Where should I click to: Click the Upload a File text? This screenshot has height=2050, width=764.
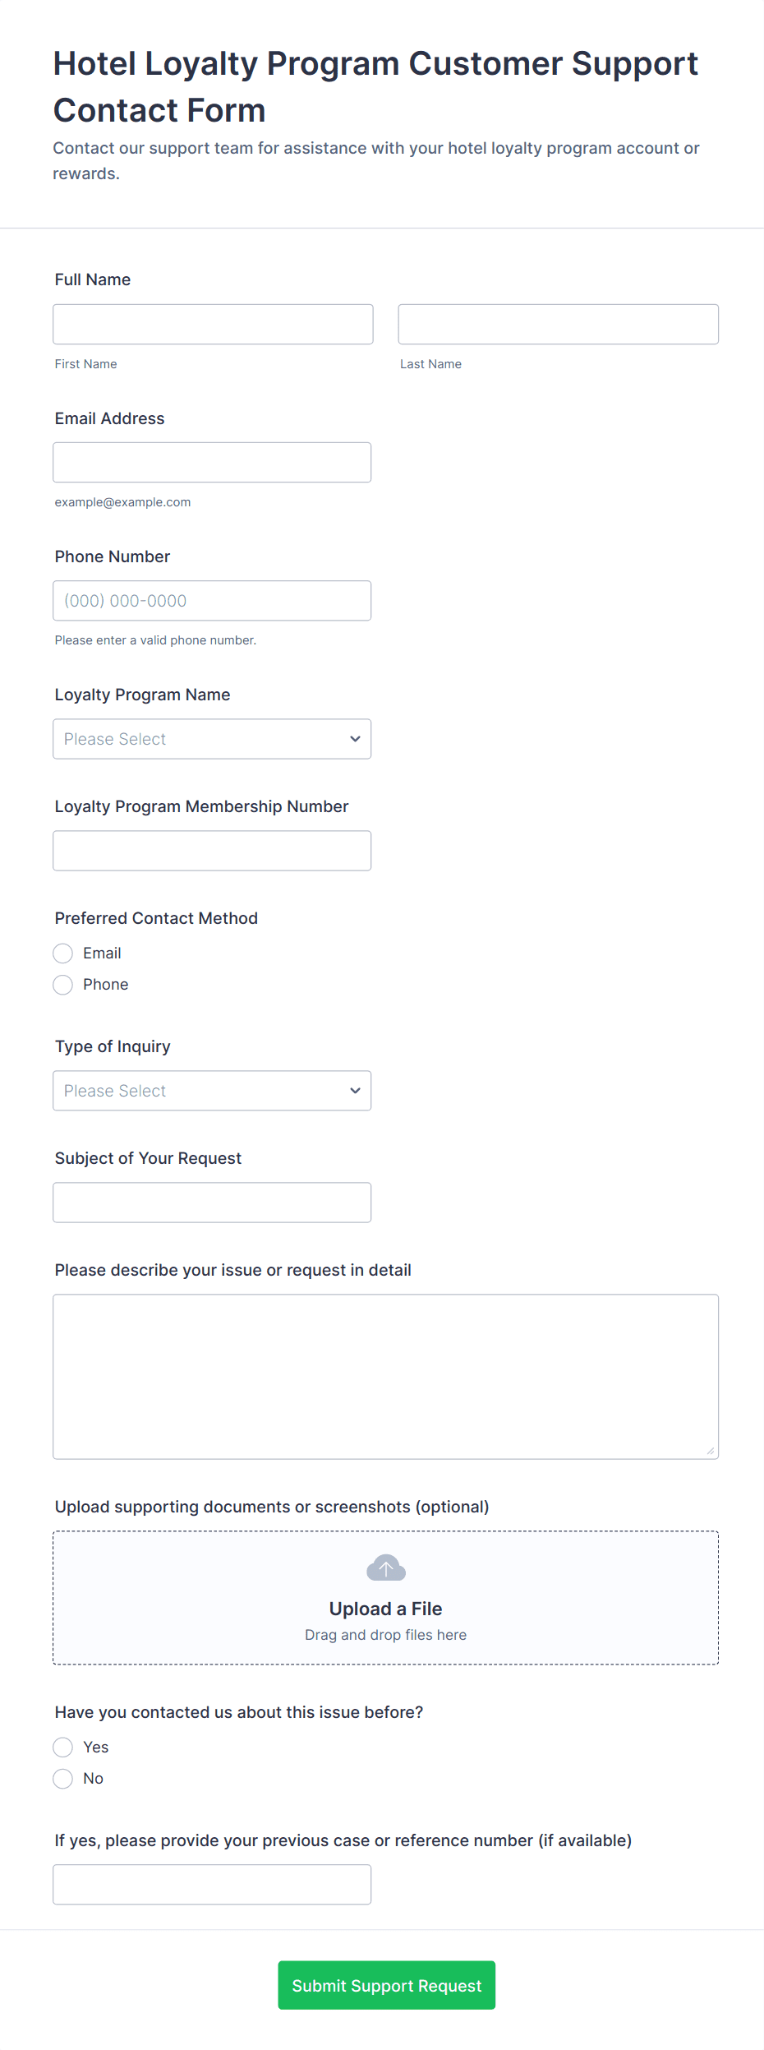pyautogui.click(x=385, y=1609)
